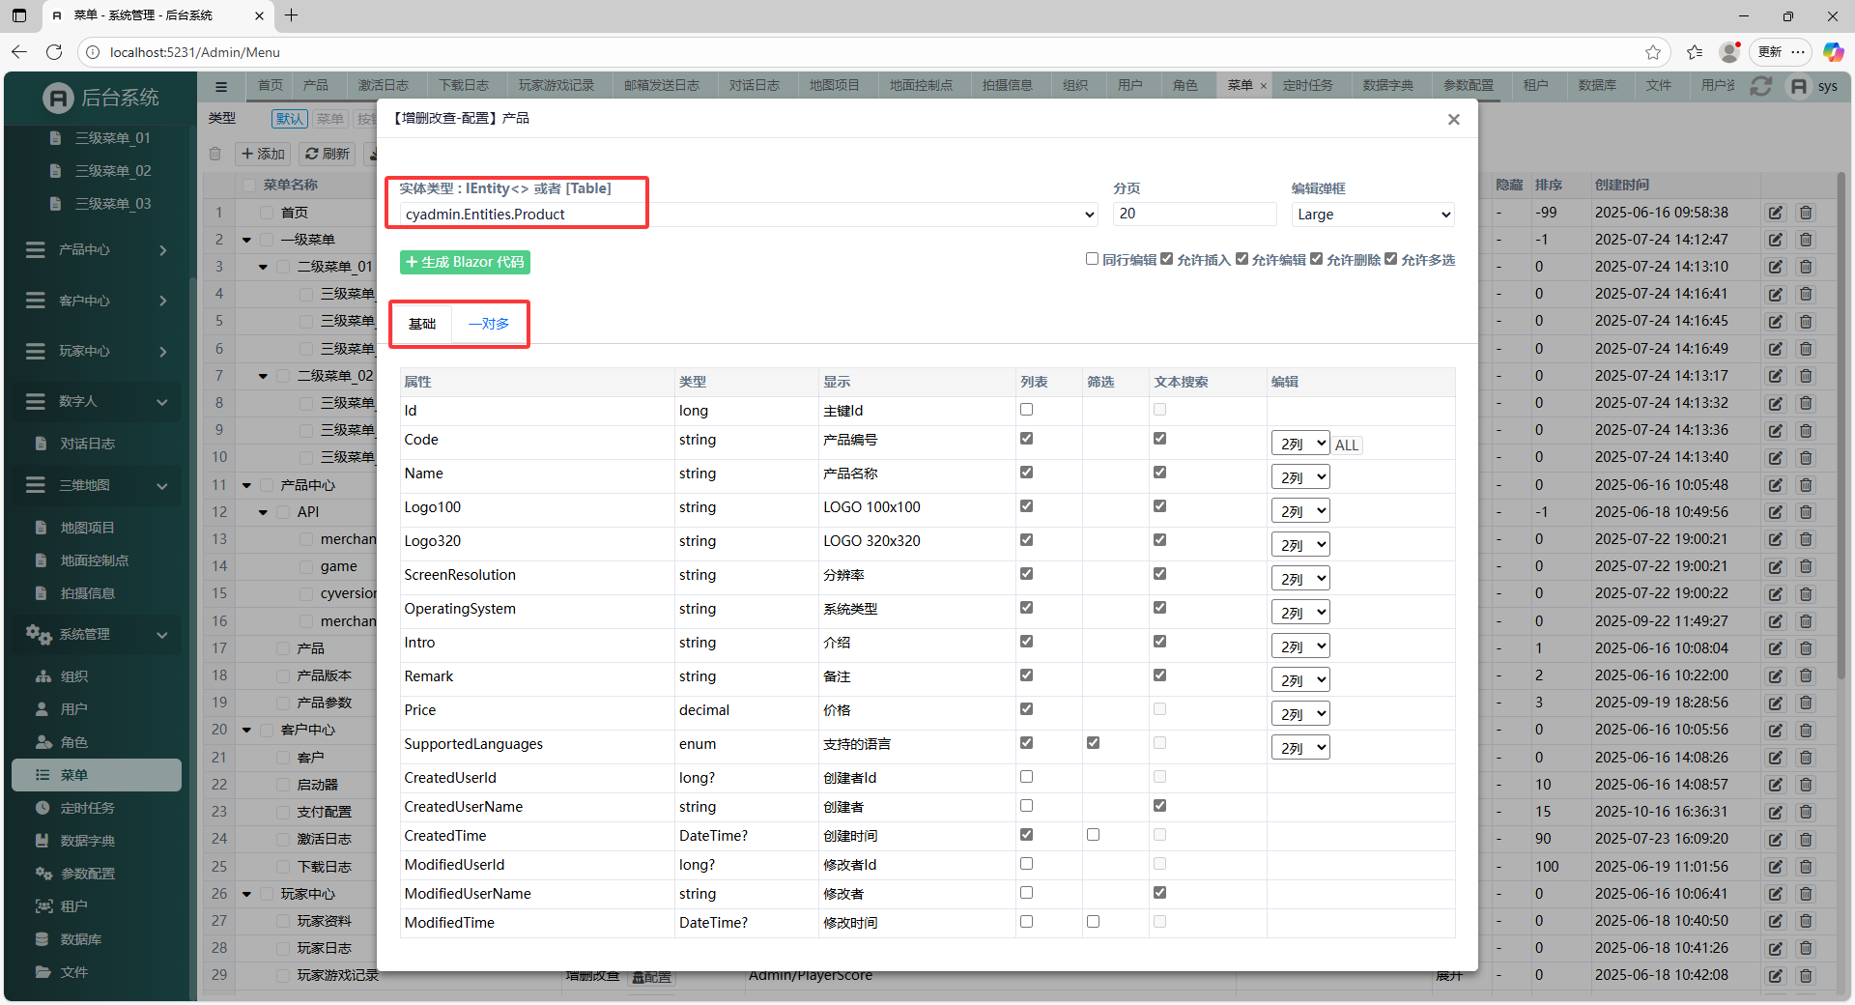
Task: Click the ALL link beside Code row
Action: (x=1346, y=445)
